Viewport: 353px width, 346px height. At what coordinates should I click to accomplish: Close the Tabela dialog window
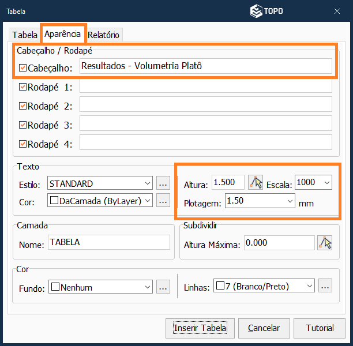pyautogui.click(x=337, y=11)
